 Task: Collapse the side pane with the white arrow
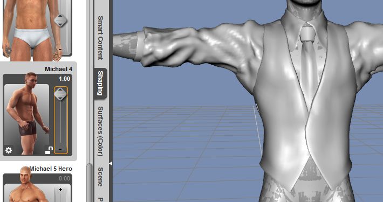111,163
